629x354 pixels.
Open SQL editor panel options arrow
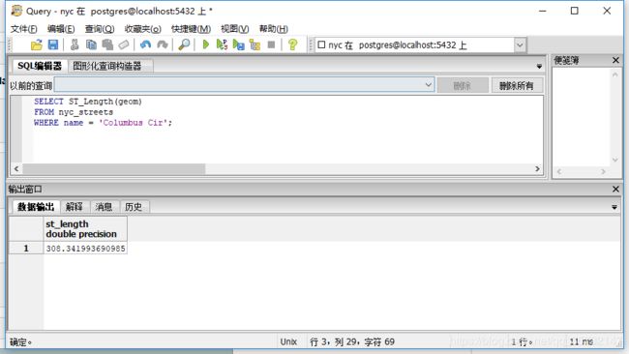coord(539,66)
